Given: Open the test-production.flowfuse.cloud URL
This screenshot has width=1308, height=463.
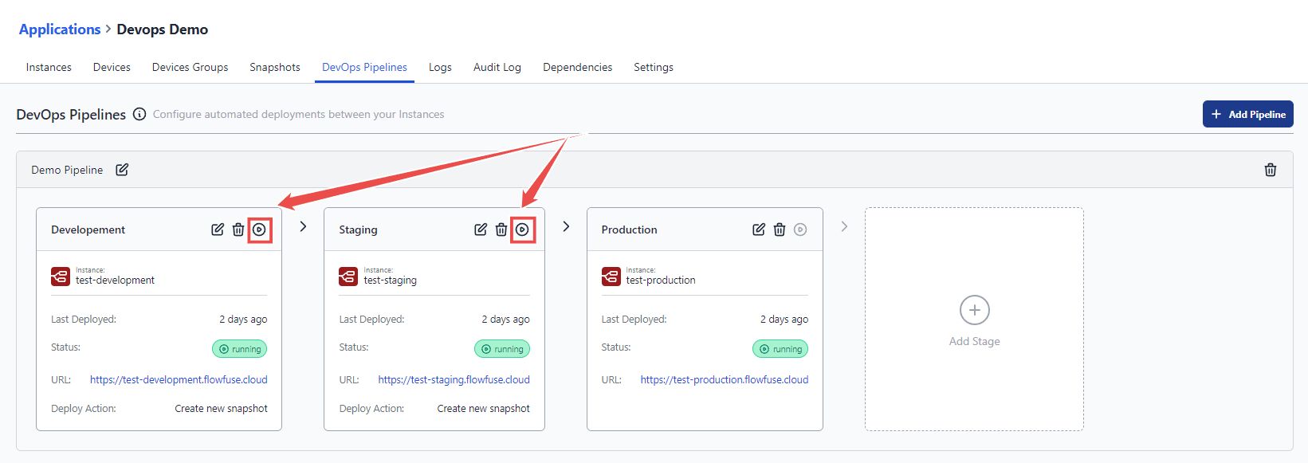Looking at the screenshot, I should [725, 380].
